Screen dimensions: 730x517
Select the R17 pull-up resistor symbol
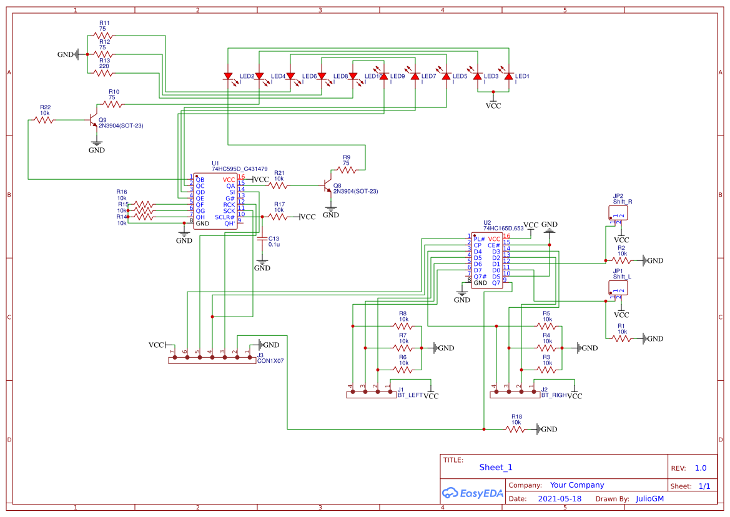tap(279, 217)
